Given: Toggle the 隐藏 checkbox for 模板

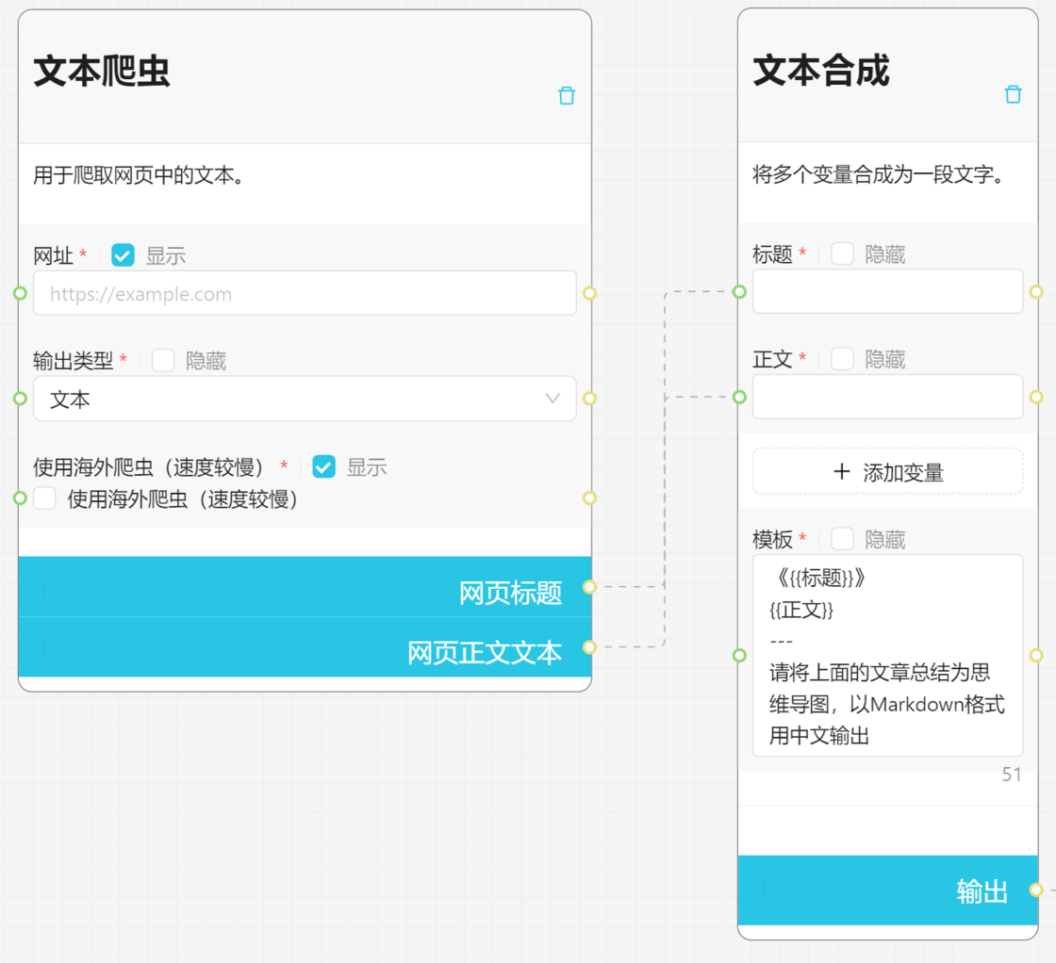Looking at the screenshot, I should [842, 539].
